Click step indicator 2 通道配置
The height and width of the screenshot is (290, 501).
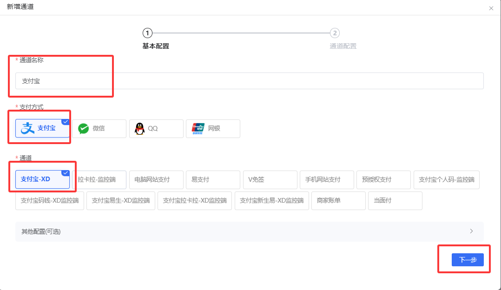[335, 33]
